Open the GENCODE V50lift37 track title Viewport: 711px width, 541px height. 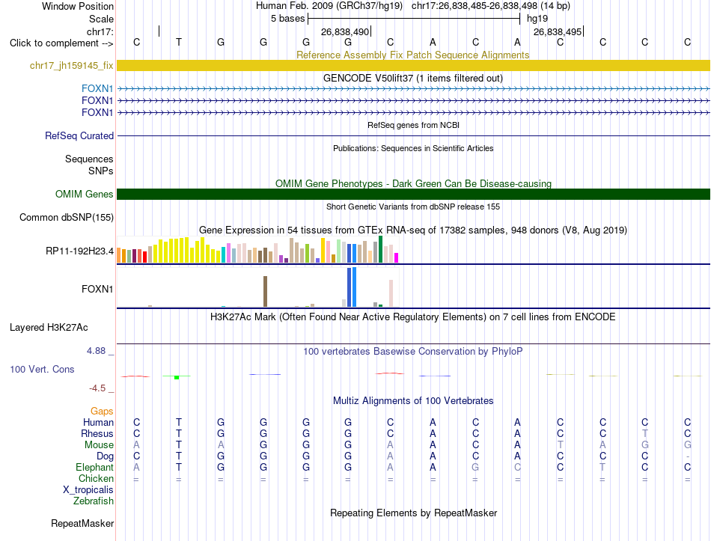412,78
